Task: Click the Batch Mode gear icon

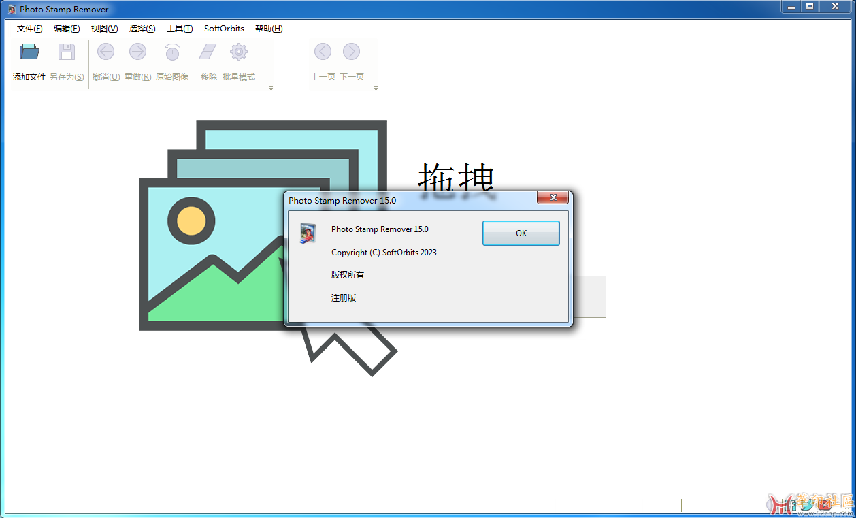Action: [238, 52]
